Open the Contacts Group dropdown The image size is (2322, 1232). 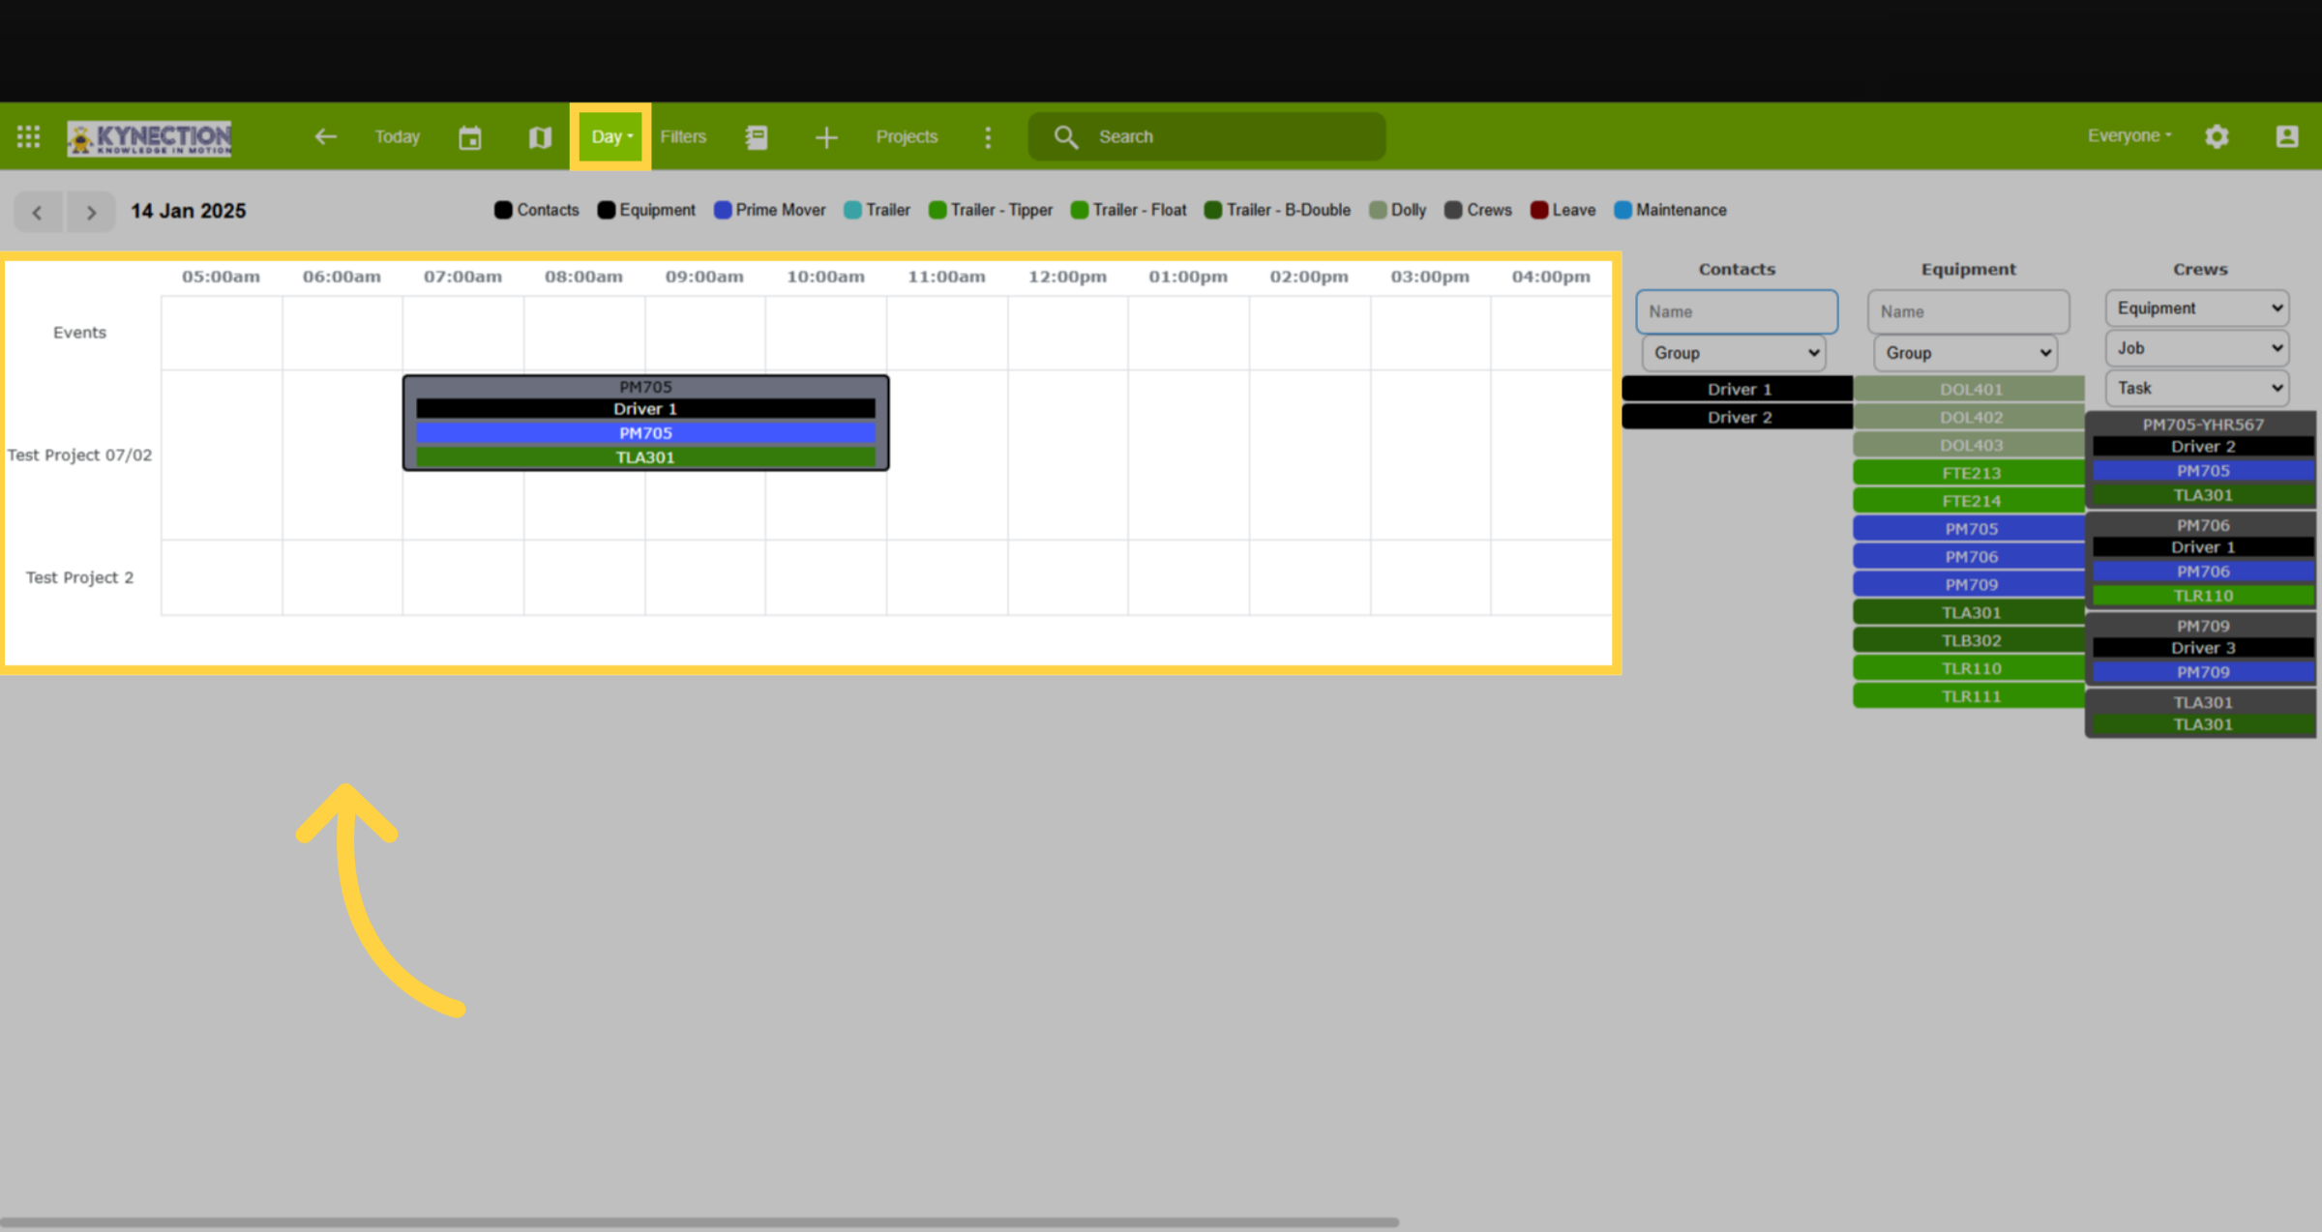pos(1735,353)
